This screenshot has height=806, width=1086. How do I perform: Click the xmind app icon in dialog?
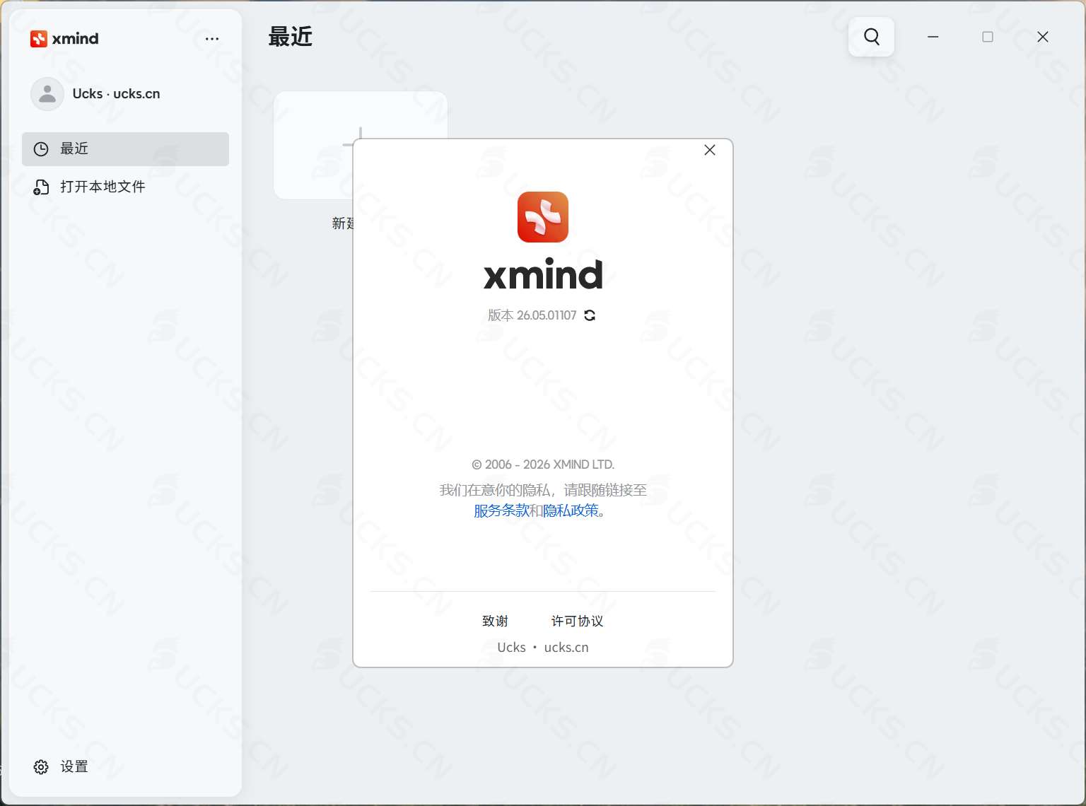(543, 217)
